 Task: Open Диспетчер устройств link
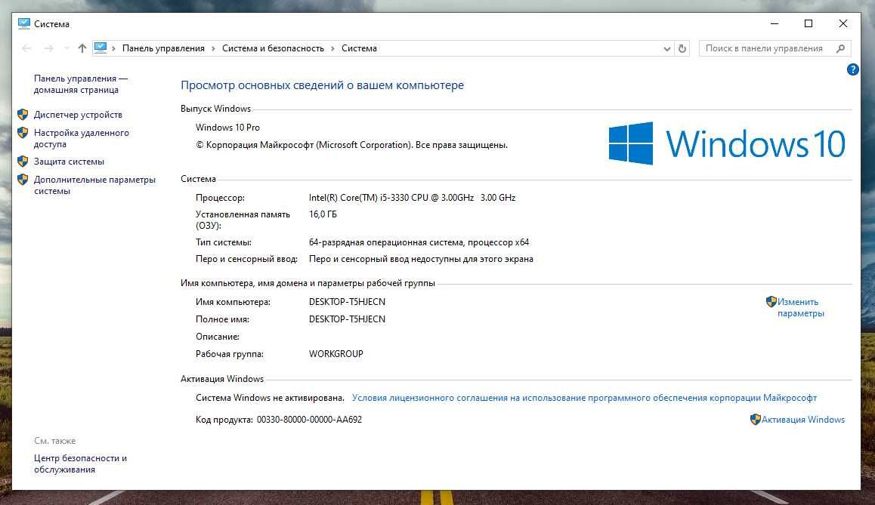(x=78, y=115)
